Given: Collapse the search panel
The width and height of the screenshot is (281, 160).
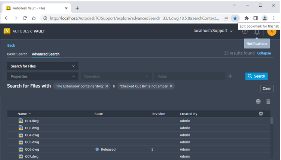Looking at the screenshot, I should point(264,53).
